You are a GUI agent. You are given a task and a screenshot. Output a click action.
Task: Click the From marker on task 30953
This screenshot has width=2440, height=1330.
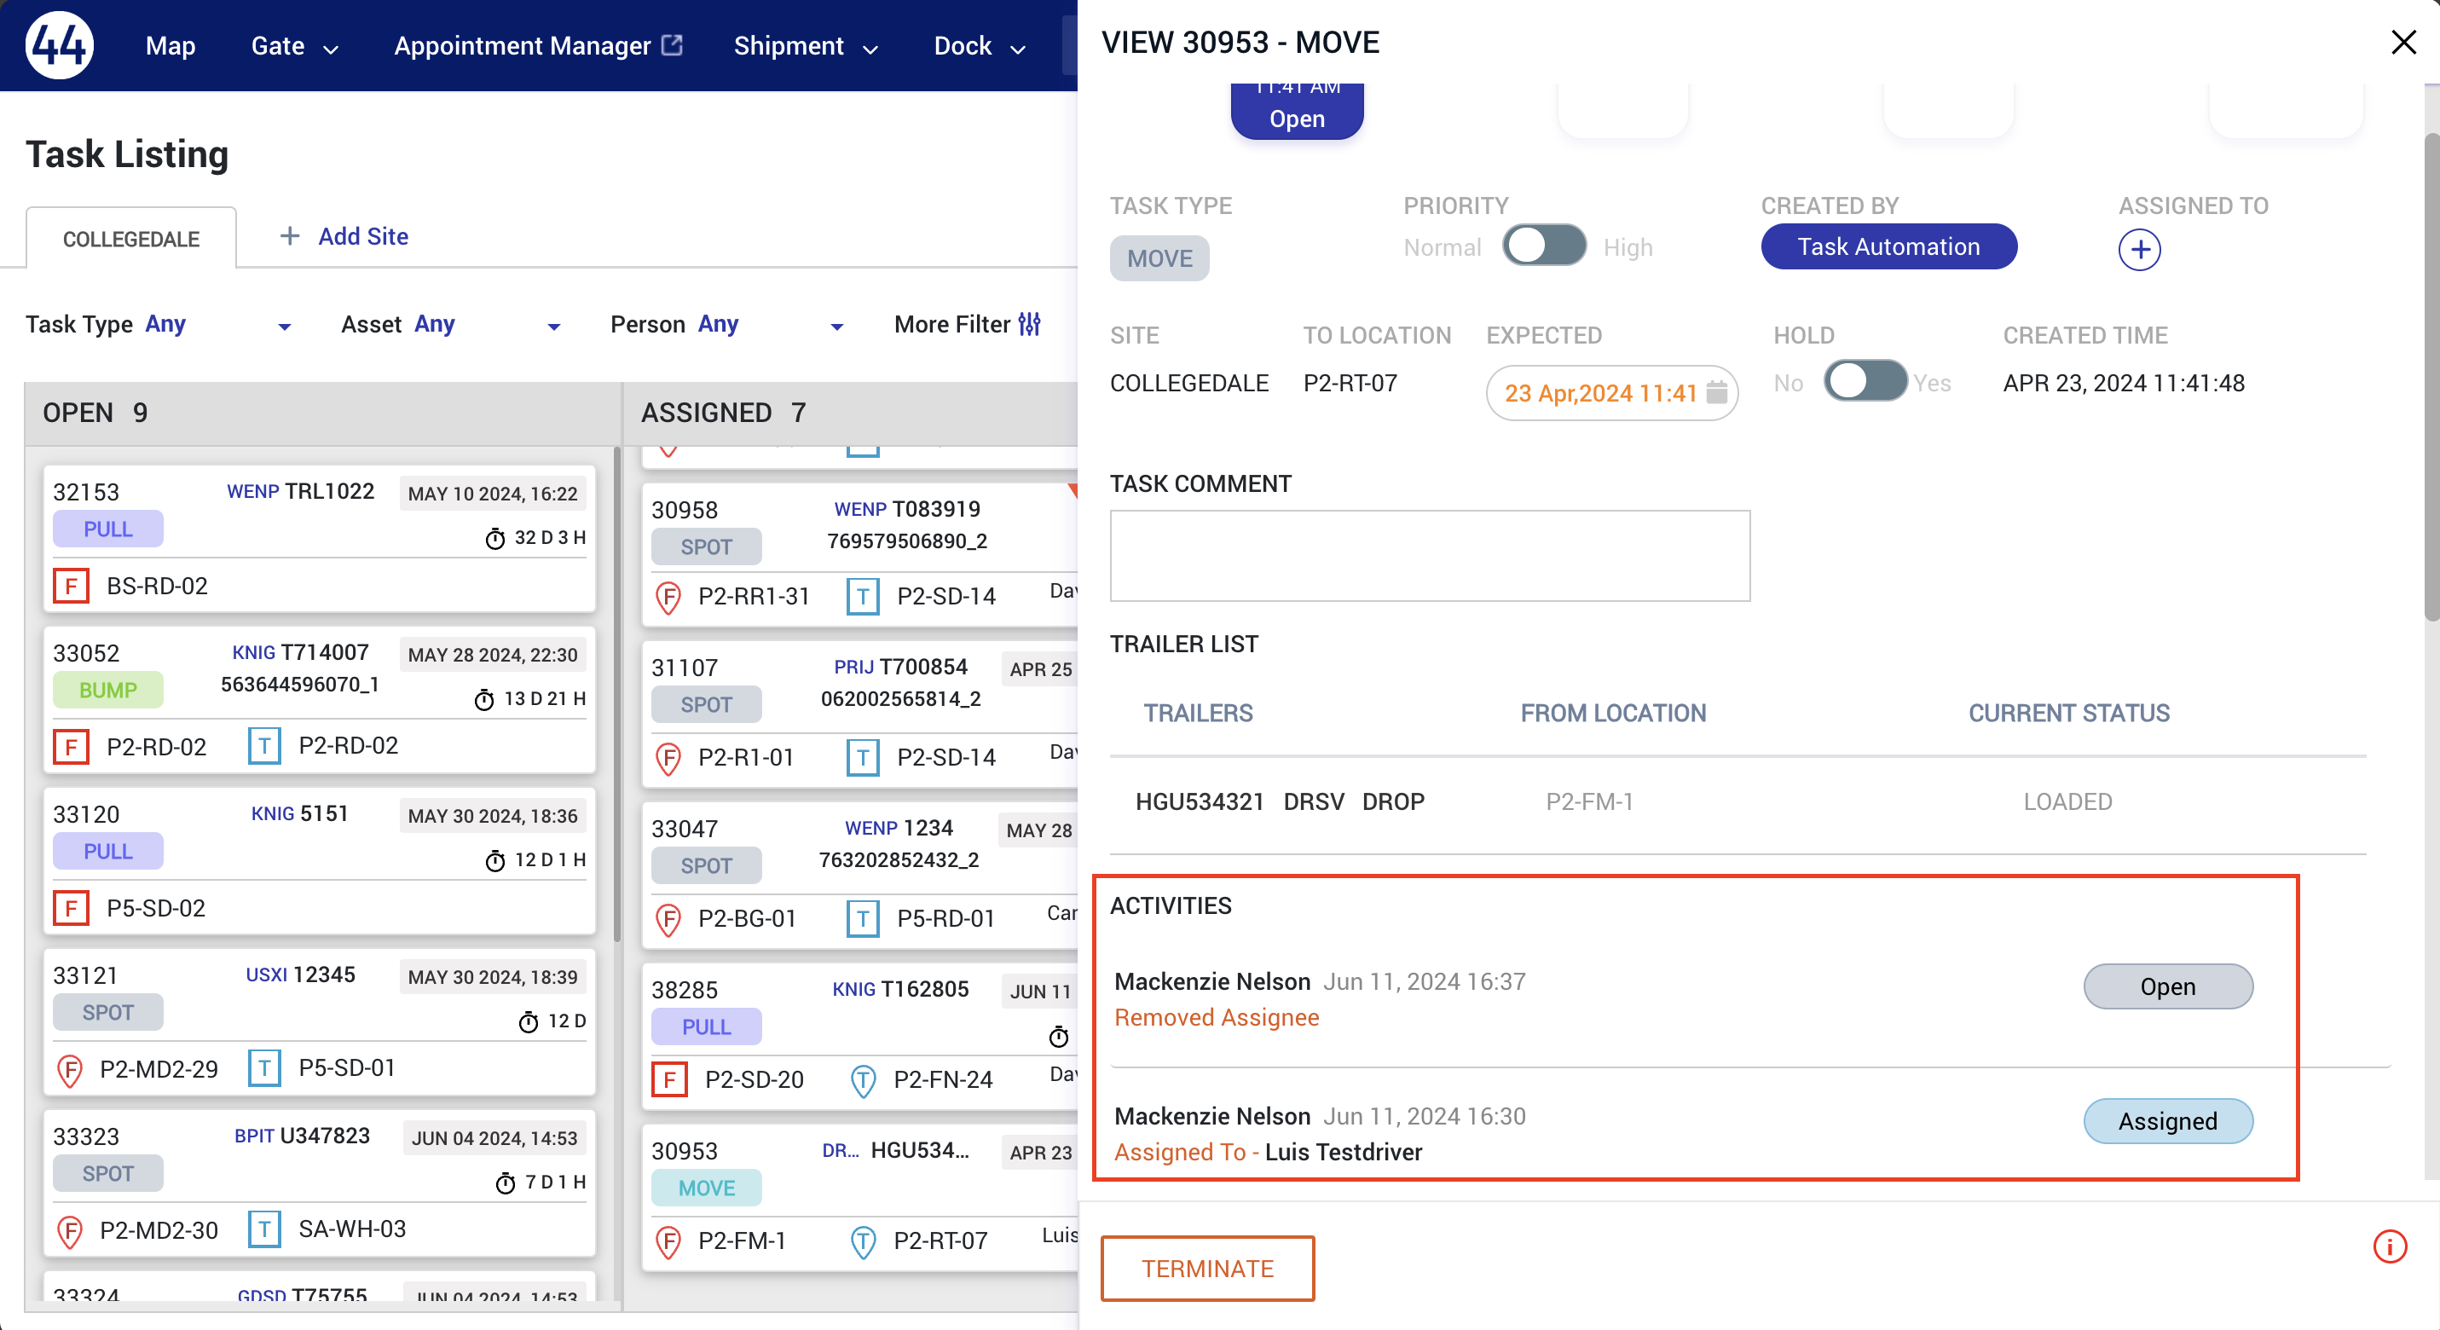(668, 1241)
